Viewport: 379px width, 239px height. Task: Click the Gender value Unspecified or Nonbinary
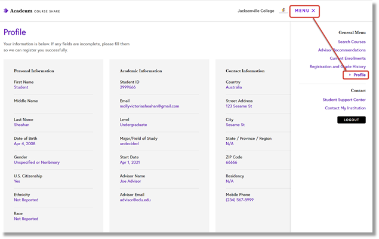(36, 163)
